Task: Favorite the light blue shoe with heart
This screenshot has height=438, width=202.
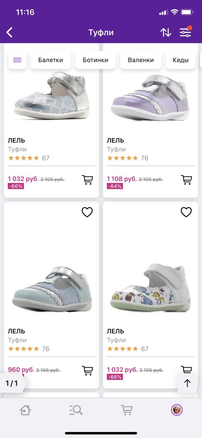Action: 87,212
